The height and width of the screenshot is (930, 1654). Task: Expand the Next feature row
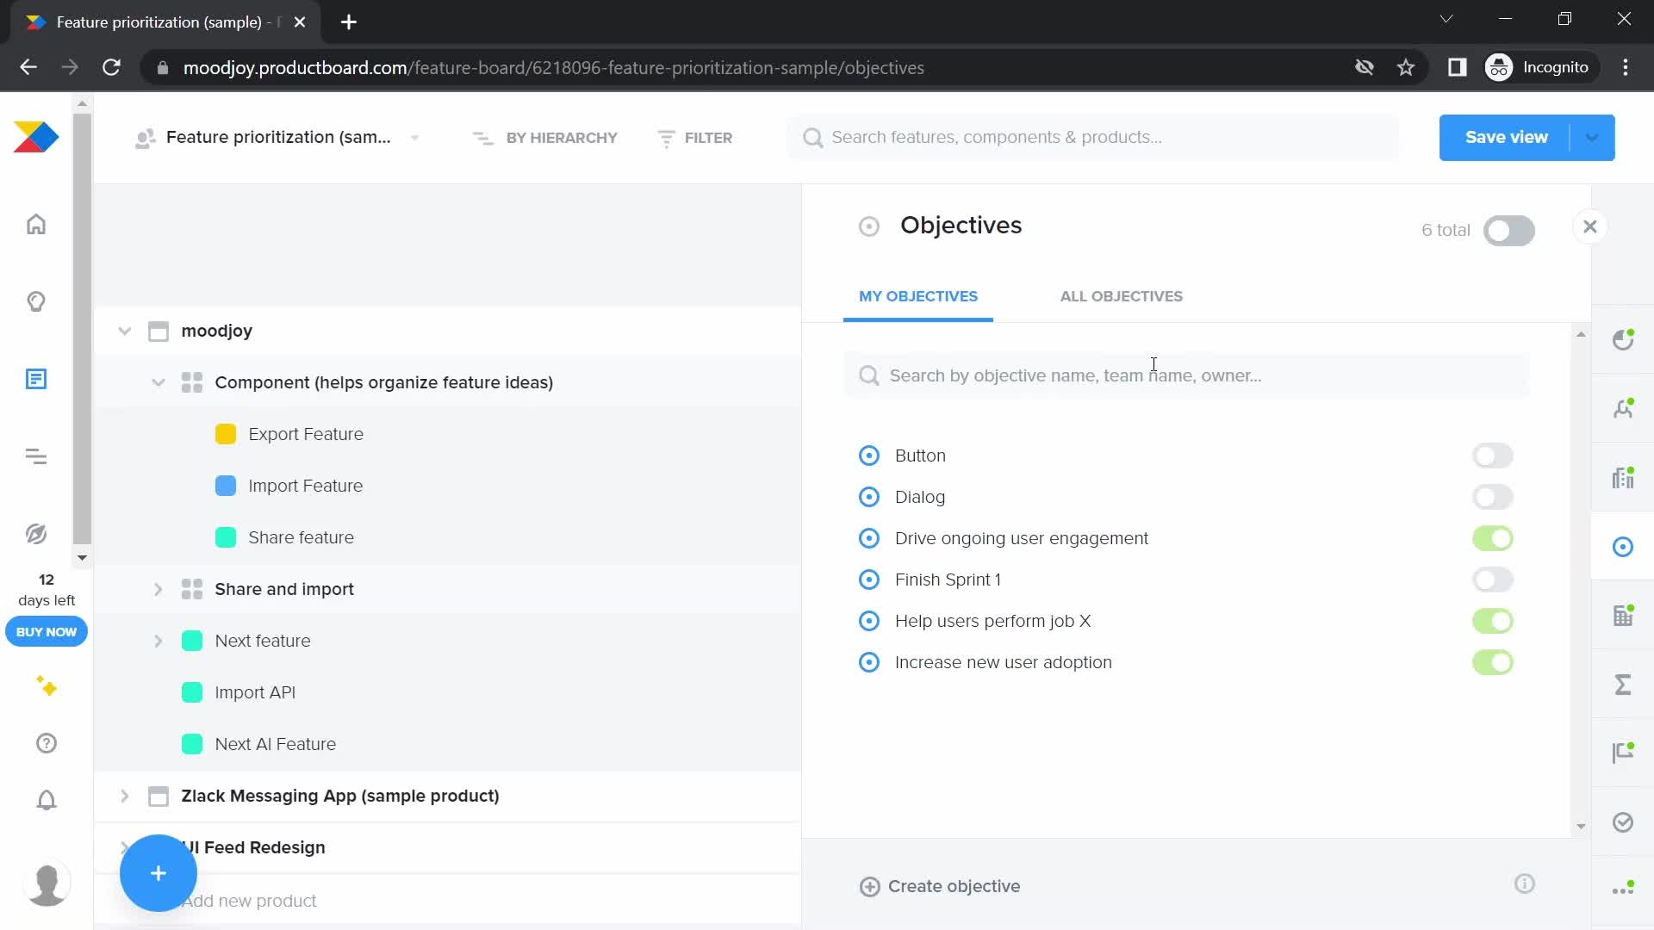coord(159,641)
